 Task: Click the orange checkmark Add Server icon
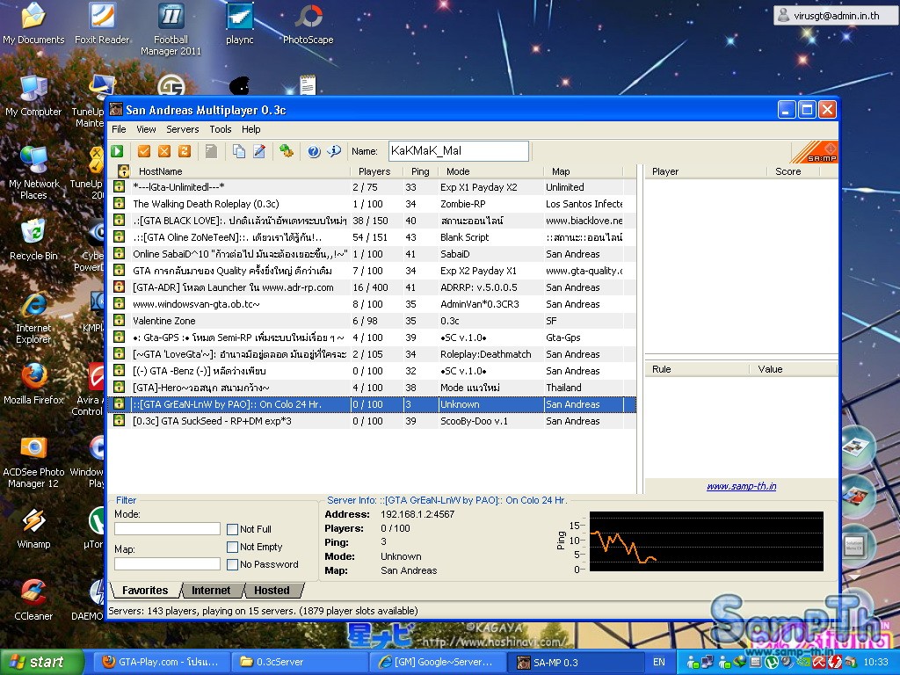pyautogui.click(x=144, y=151)
